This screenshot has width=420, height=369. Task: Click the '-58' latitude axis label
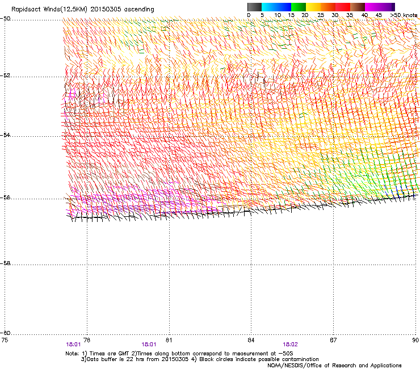[x=5, y=263]
